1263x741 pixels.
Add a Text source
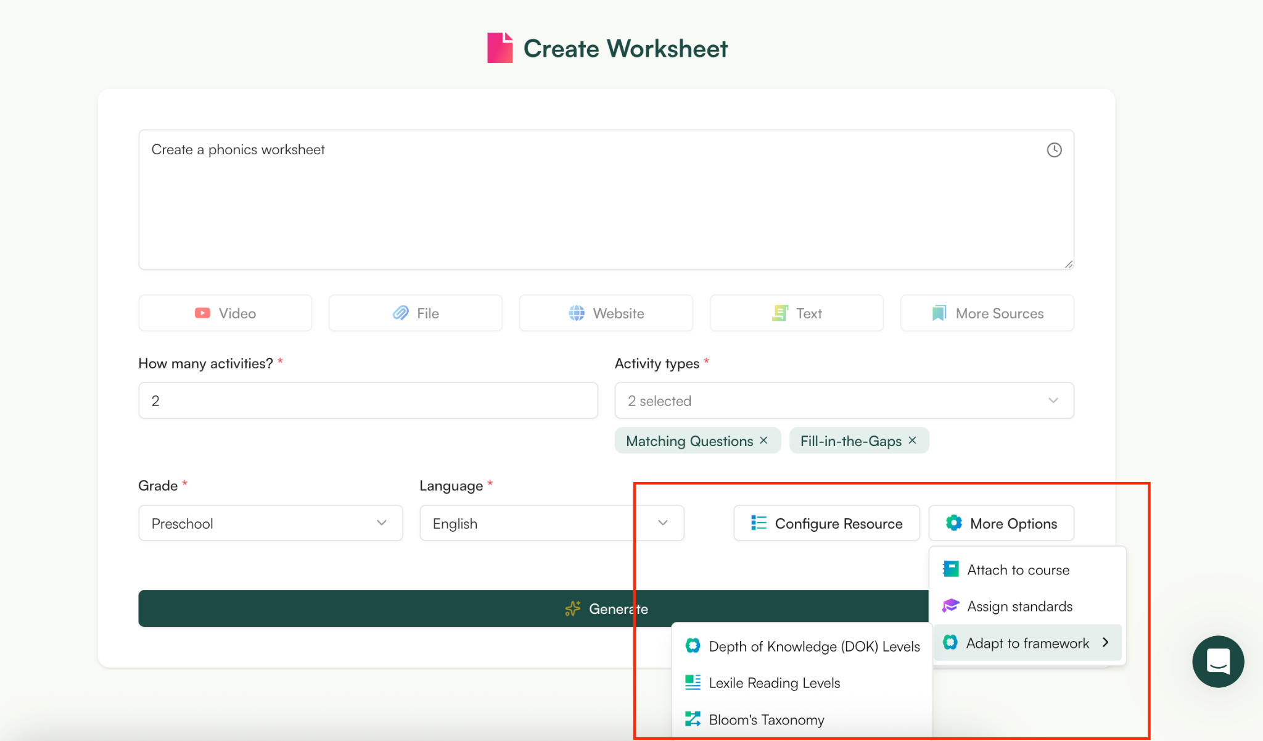[796, 313]
